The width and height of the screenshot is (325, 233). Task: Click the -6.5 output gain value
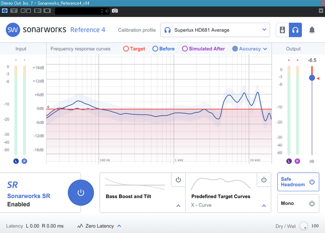tap(312, 60)
